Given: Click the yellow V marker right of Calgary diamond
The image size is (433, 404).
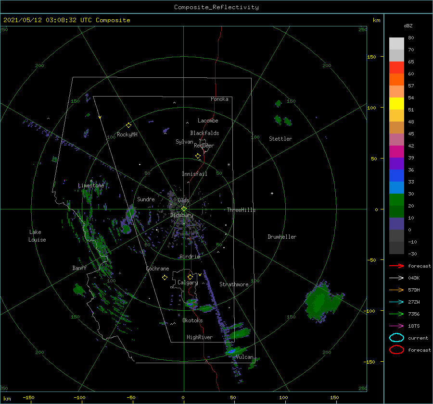Looking at the screenshot, I should [x=200, y=275].
